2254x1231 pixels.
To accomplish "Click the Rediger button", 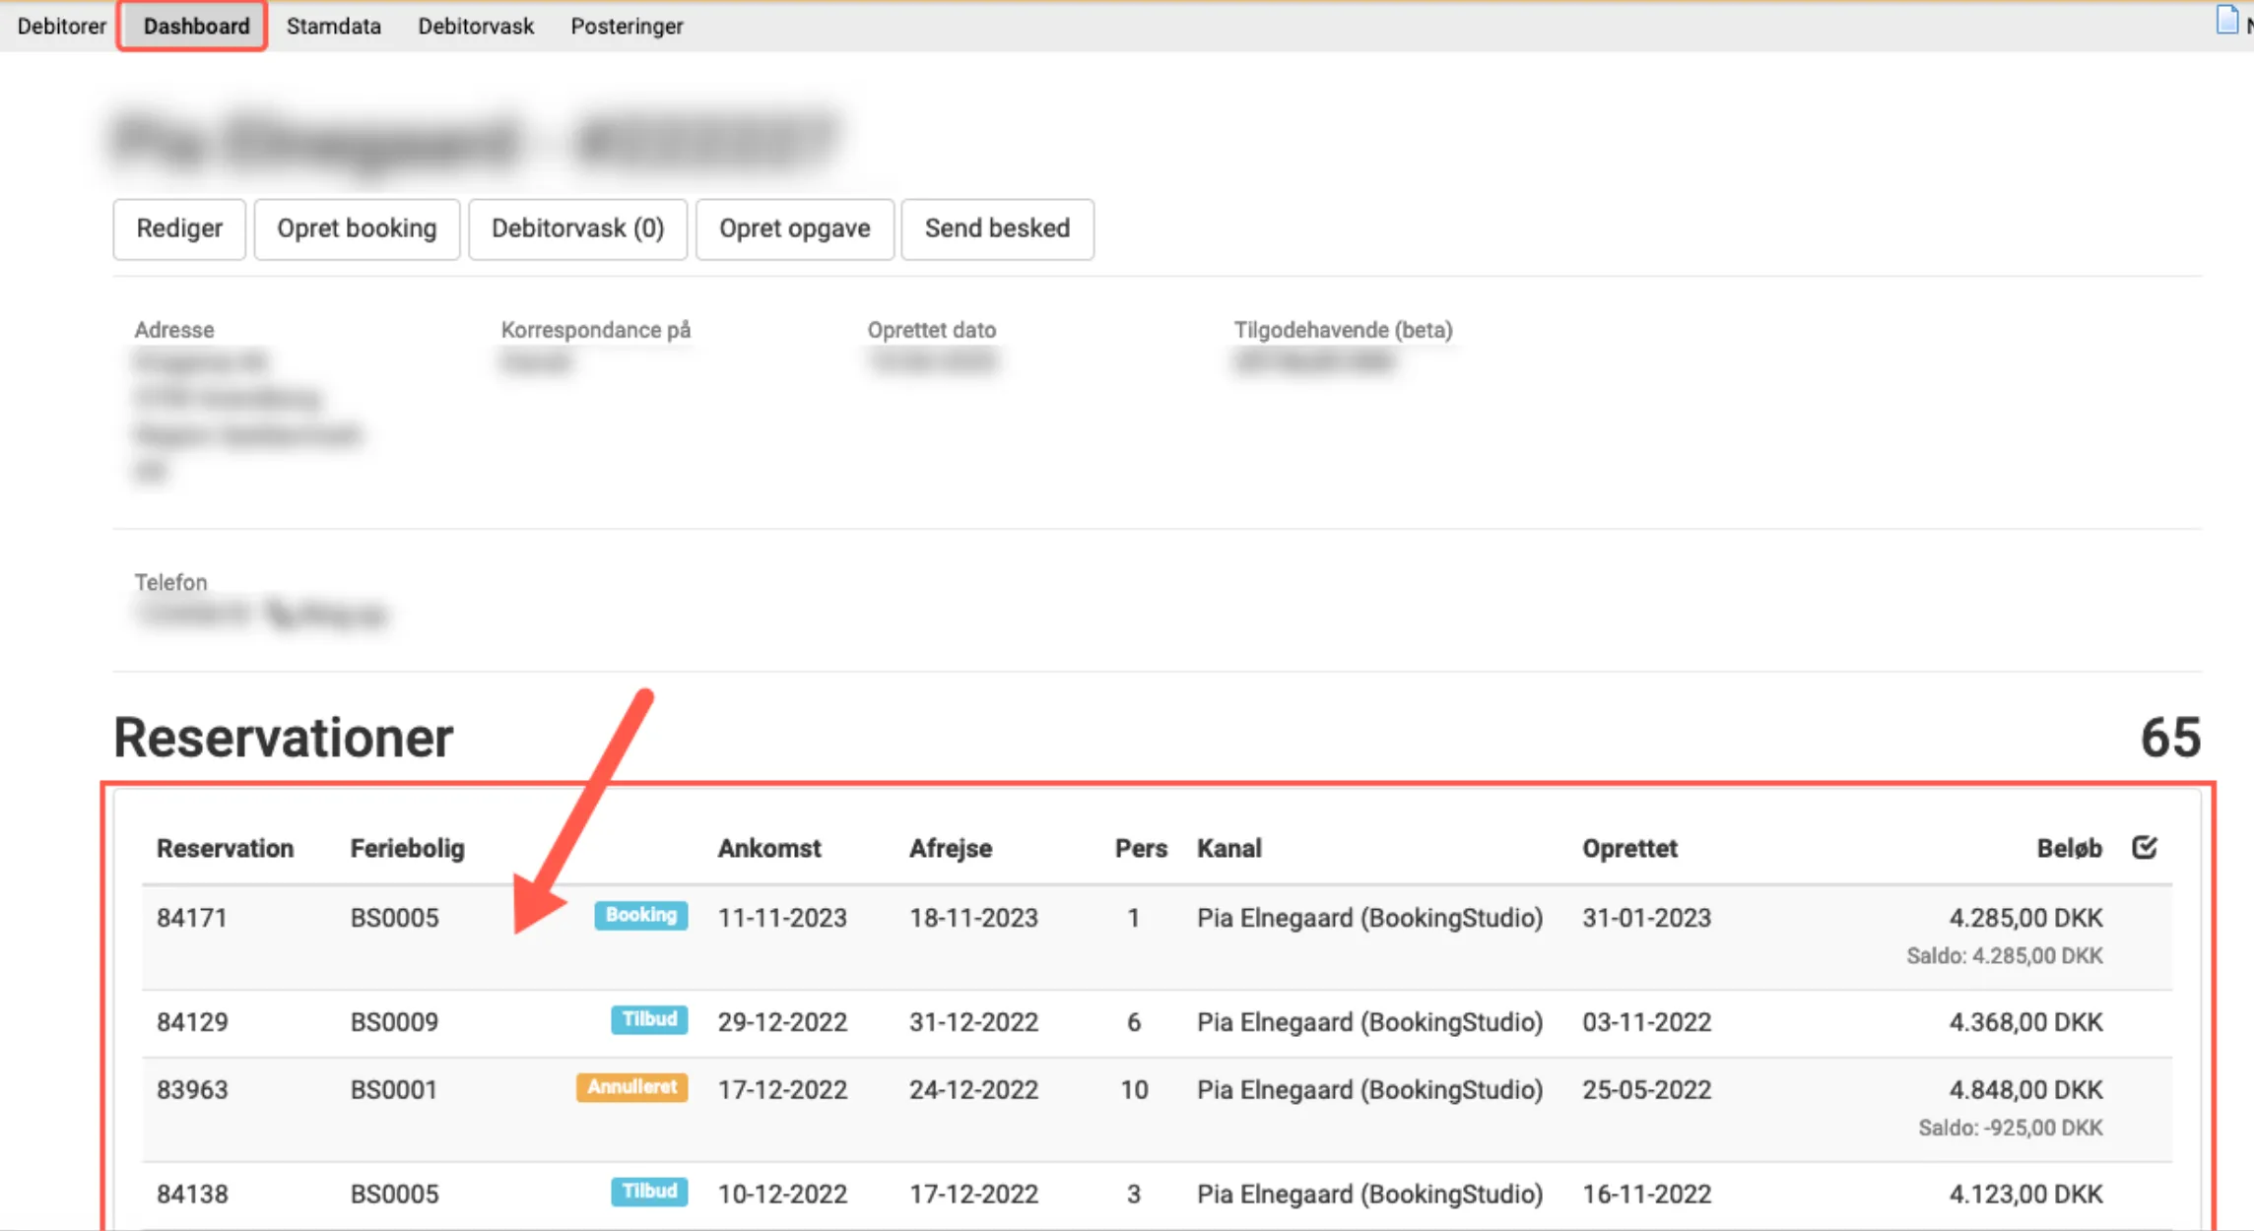I will tap(178, 228).
